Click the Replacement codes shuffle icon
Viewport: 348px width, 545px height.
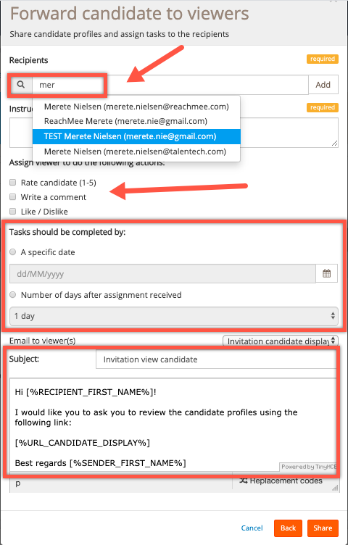pyautogui.click(x=244, y=480)
